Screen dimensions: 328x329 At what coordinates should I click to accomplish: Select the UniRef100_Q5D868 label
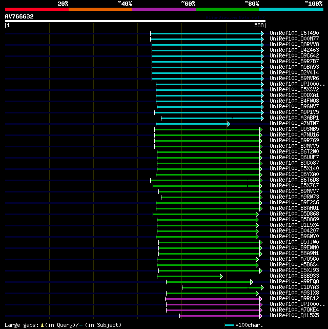[x=294, y=214]
